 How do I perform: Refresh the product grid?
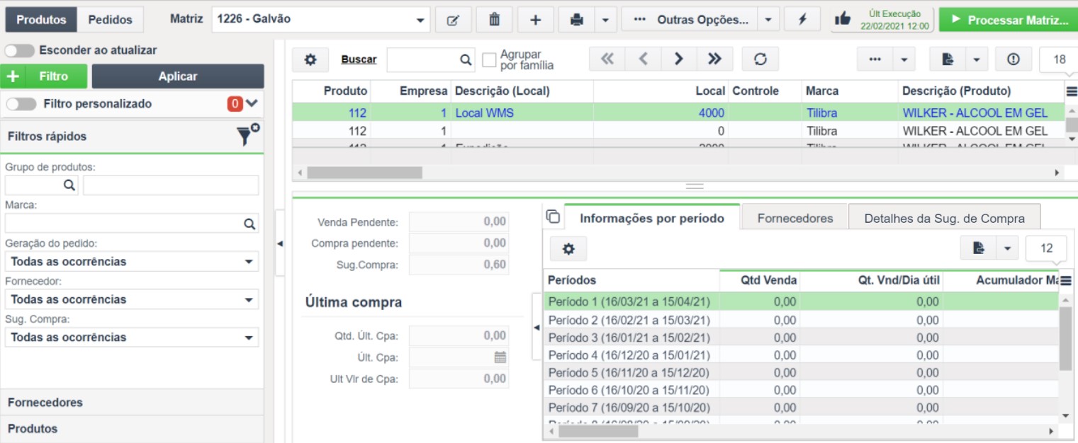pos(760,59)
